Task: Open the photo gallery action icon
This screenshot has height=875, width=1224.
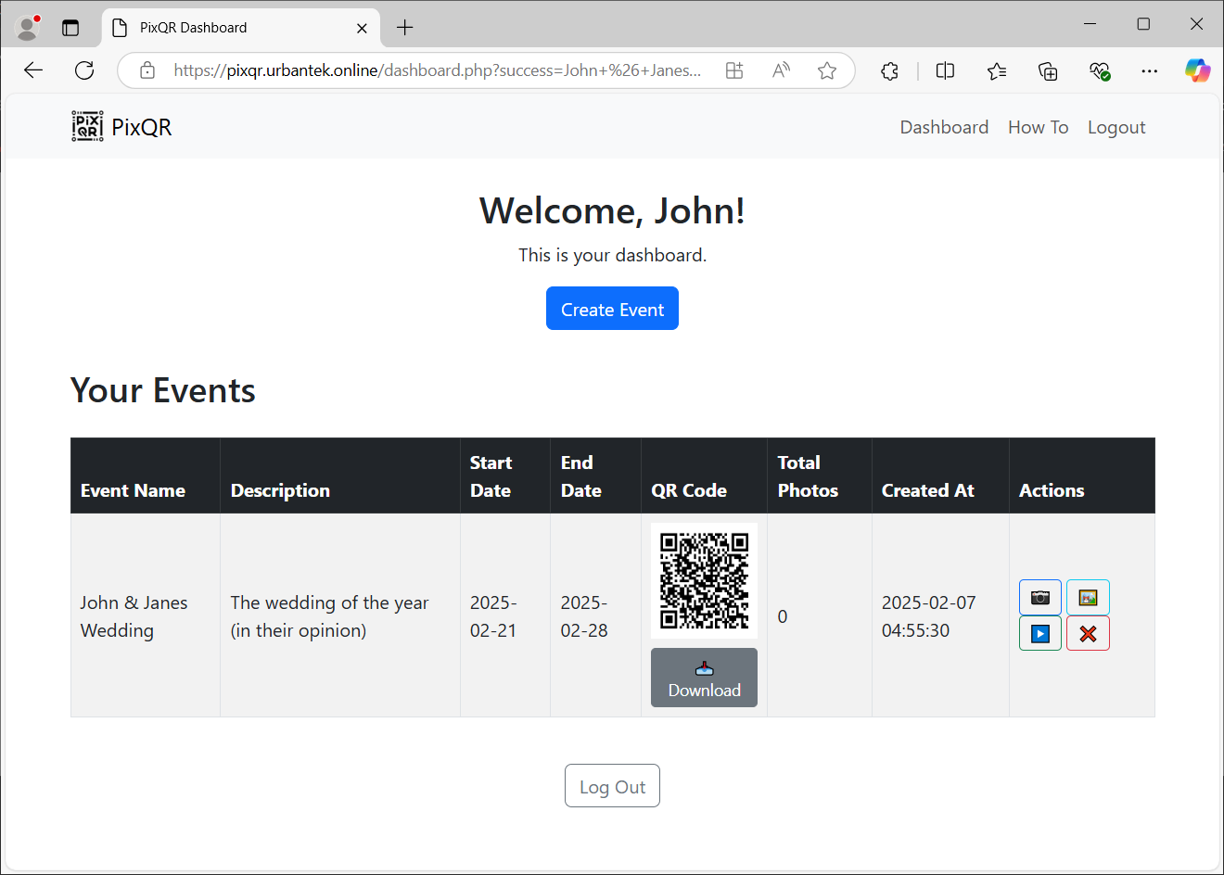Action: coord(1088,597)
